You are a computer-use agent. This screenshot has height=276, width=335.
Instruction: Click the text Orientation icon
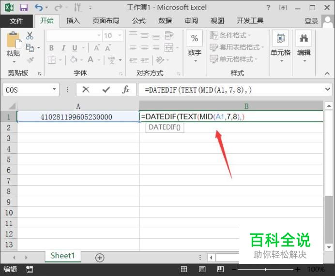(160, 60)
